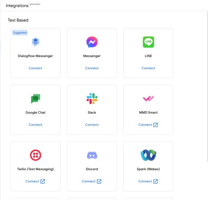Click the Dialogflow Messenger logo icon

click(x=36, y=42)
